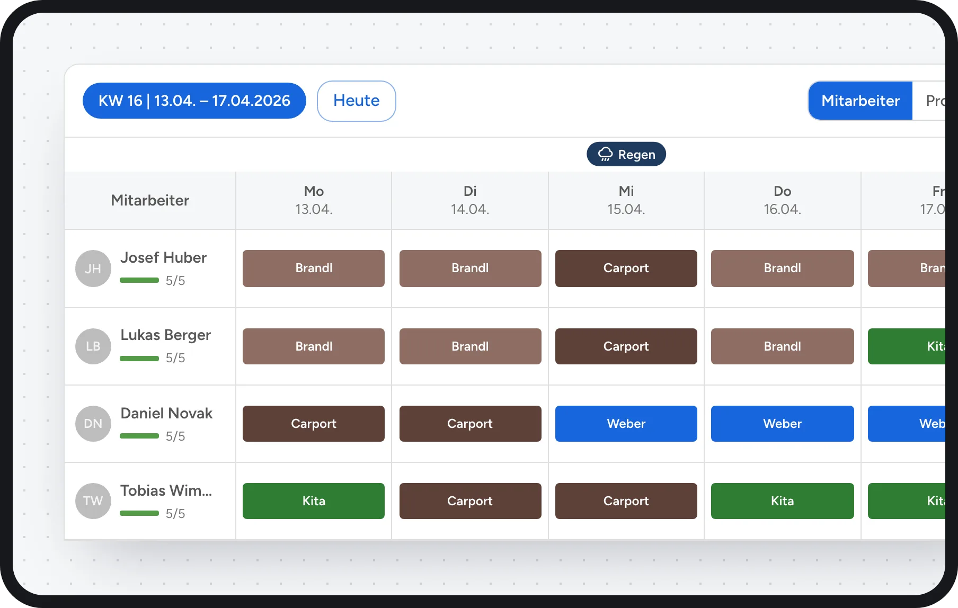958x608 pixels.
Task: Select the Do 16.04. column header
Action: (x=783, y=200)
